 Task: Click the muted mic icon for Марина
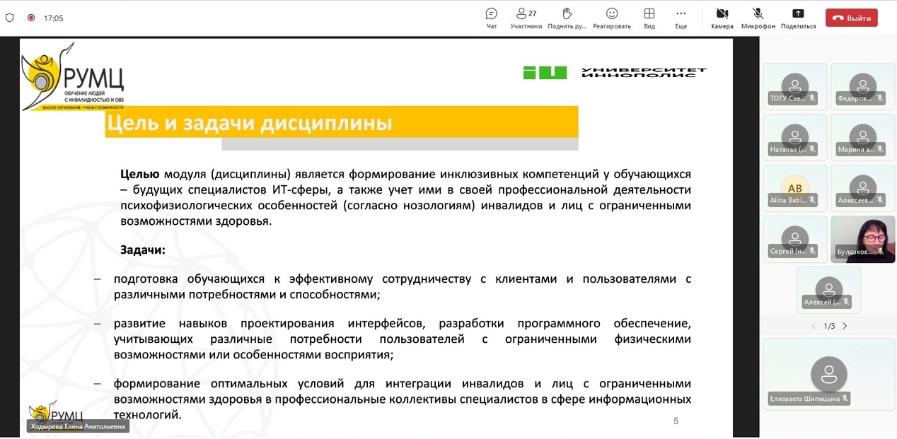(879, 150)
